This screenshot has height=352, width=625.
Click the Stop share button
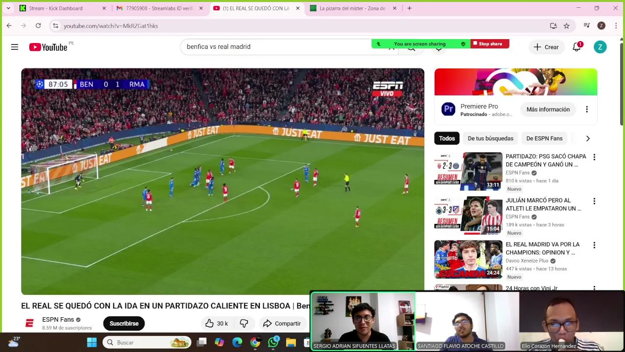(490, 44)
